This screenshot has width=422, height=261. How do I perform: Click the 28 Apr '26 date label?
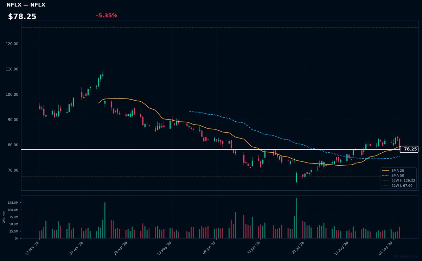120,248
